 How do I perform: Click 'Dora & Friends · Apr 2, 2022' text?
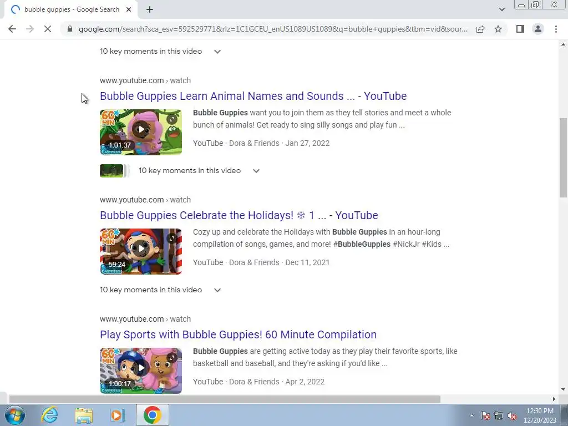pyautogui.click(x=277, y=382)
